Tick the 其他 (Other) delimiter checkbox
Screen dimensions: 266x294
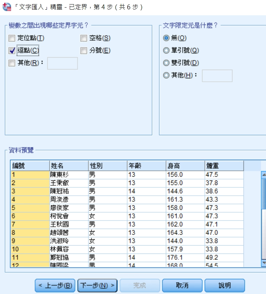(12, 63)
